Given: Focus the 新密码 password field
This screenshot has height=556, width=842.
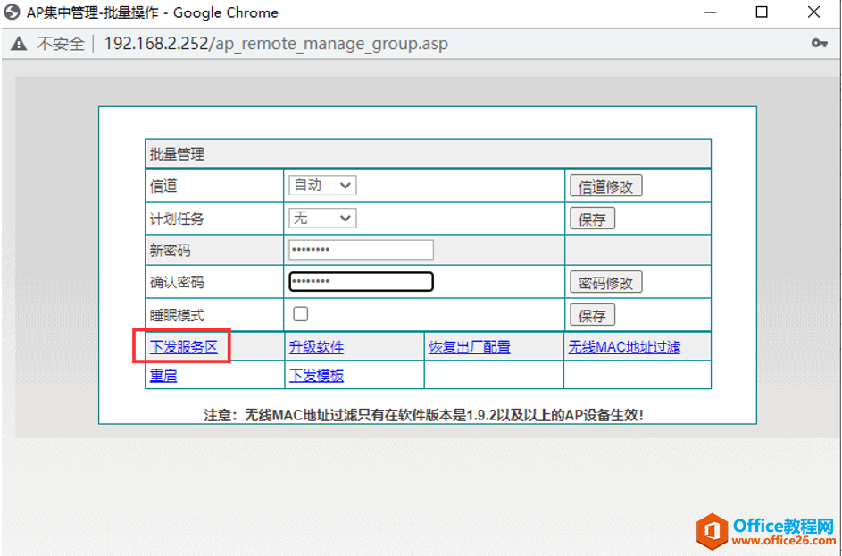Looking at the screenshot, I should click(x=361, y=250).
